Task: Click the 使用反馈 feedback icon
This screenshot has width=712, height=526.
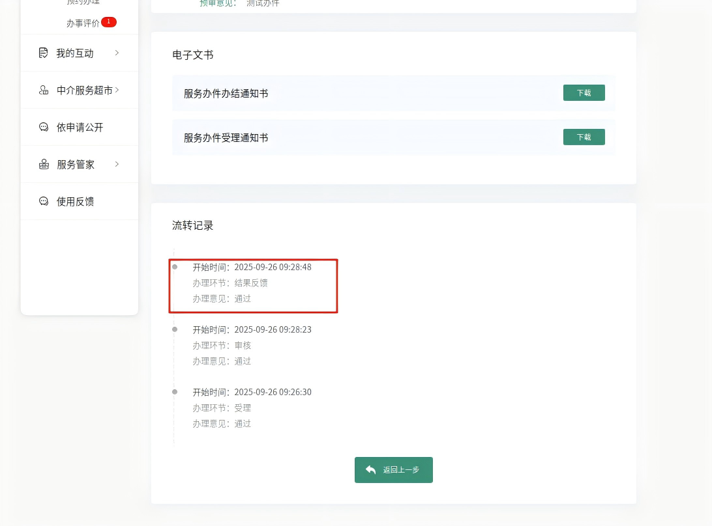Action: [44, 202]
